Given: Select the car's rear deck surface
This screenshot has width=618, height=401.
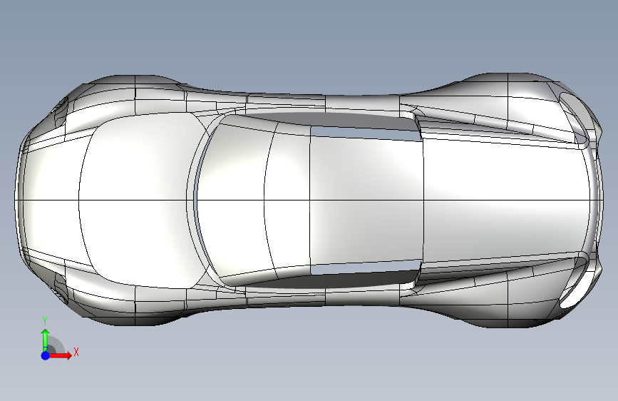Looking at the screenshot, I should [507, 200].
